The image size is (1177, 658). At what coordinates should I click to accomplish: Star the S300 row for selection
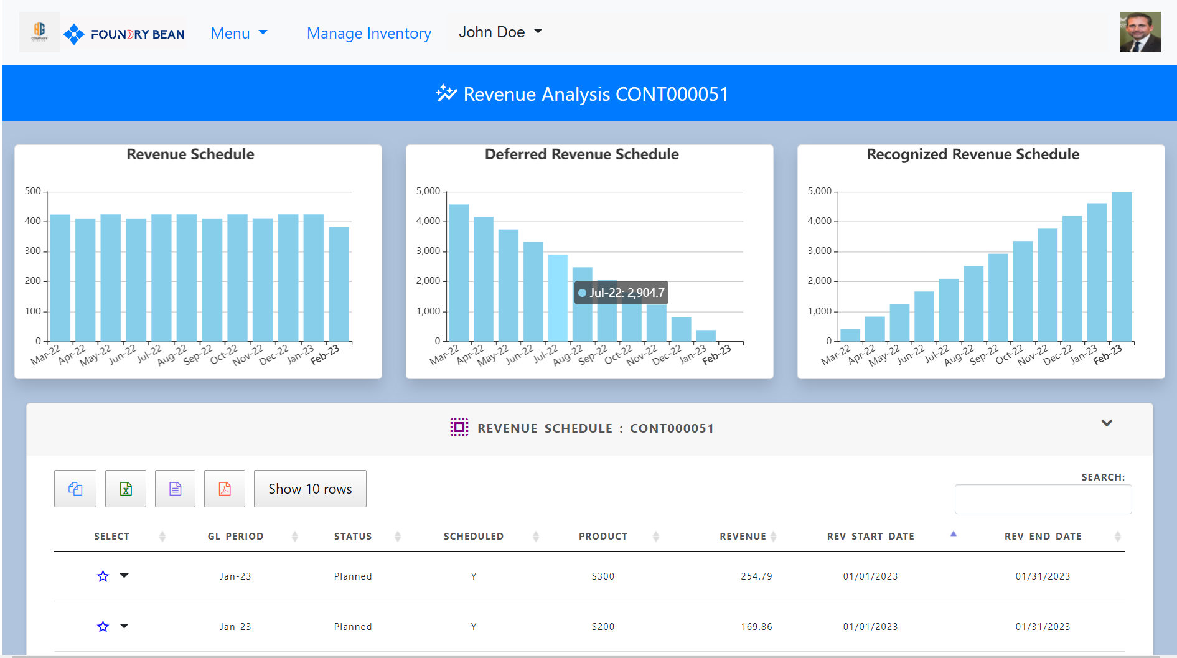(x=102, y=576)
